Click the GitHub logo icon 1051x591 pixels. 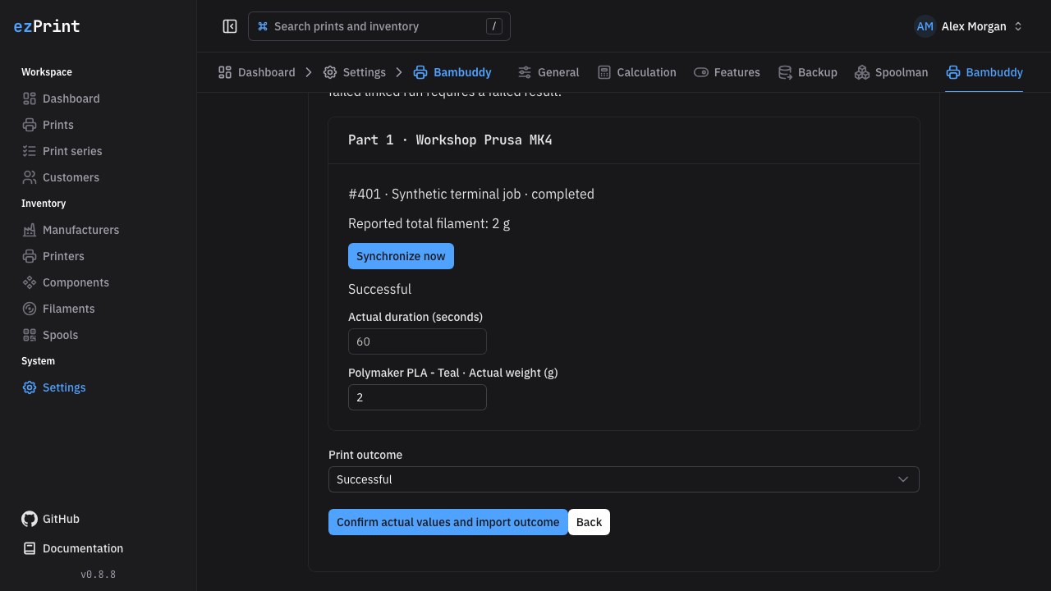[30, 519]
